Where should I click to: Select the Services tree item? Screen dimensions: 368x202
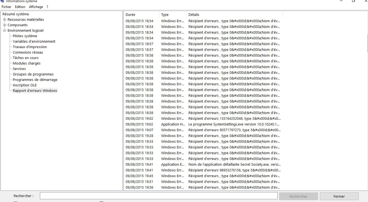(x=19, y=69)
